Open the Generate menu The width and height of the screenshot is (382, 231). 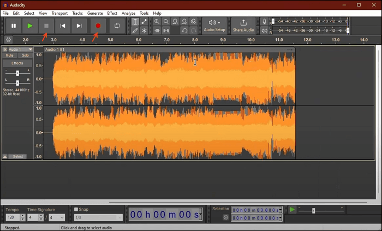94,13
